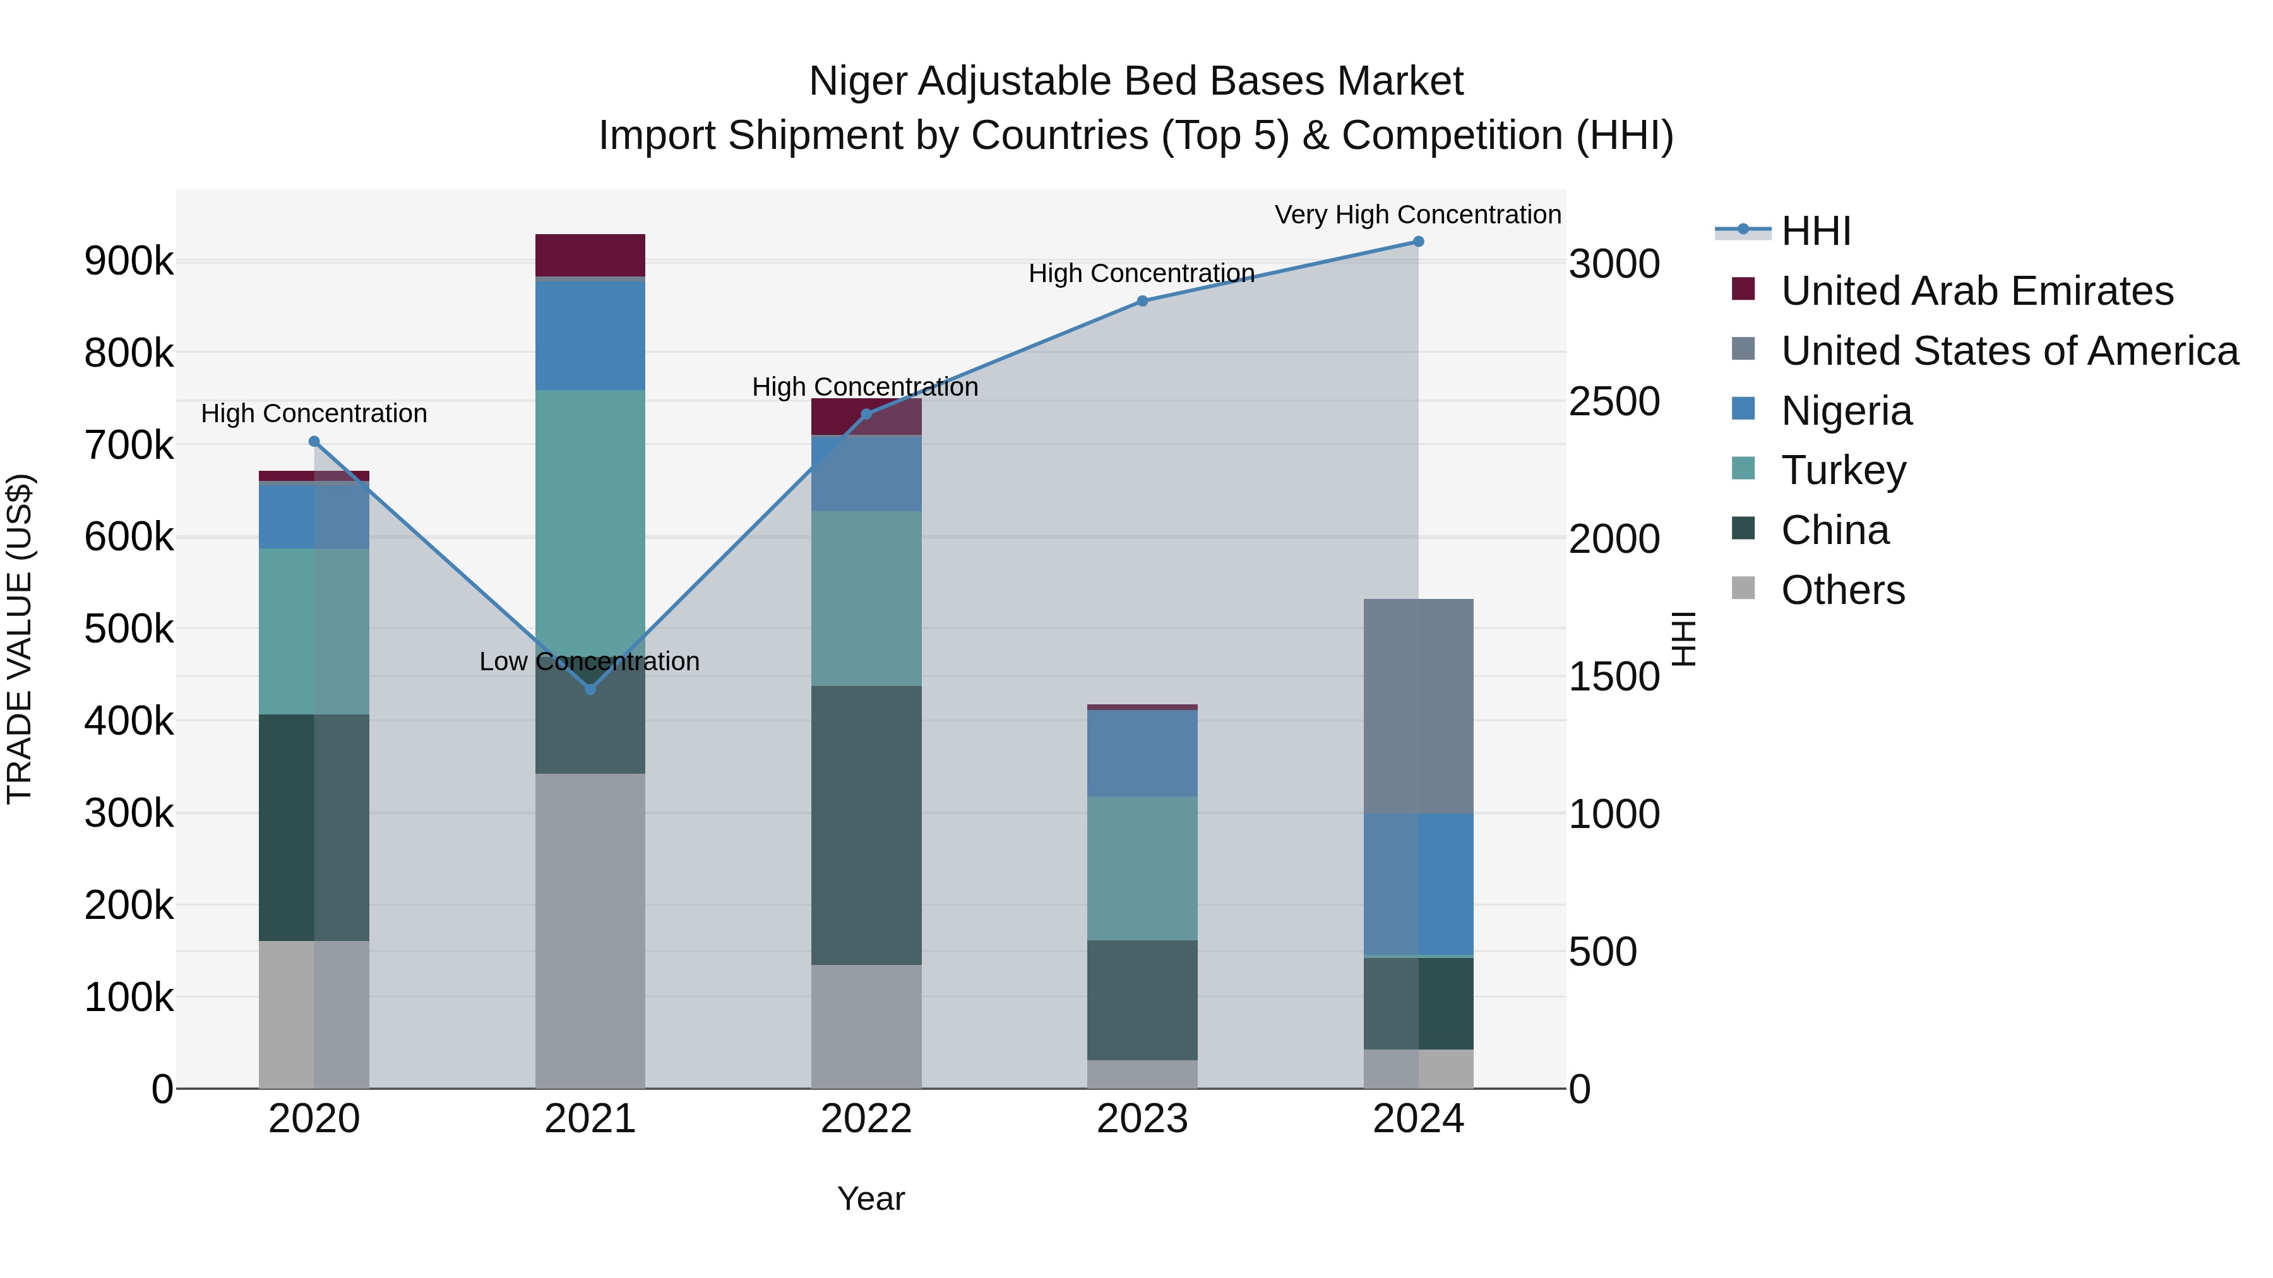
Task: Click 'High Concentration' label above 2020
Action: 314,413
